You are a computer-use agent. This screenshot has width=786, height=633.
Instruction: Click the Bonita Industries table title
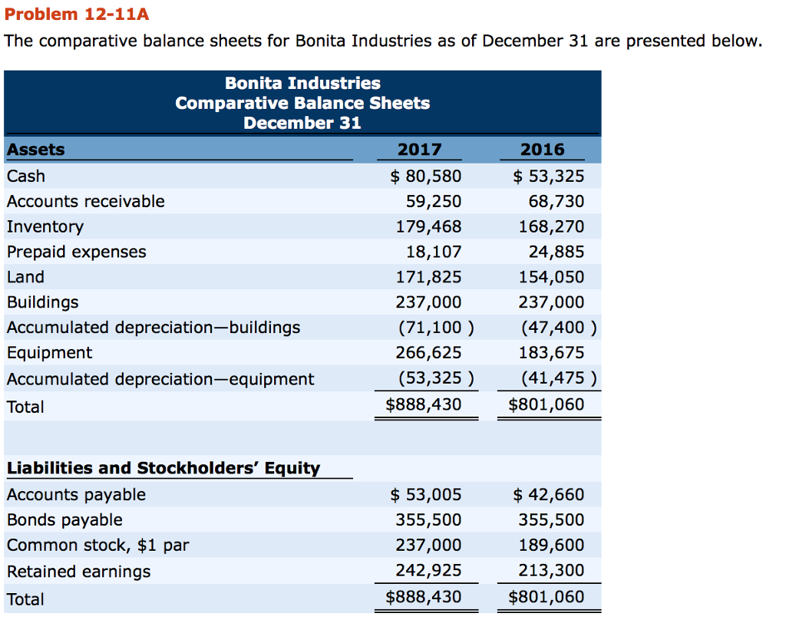(x=302, y=83)
